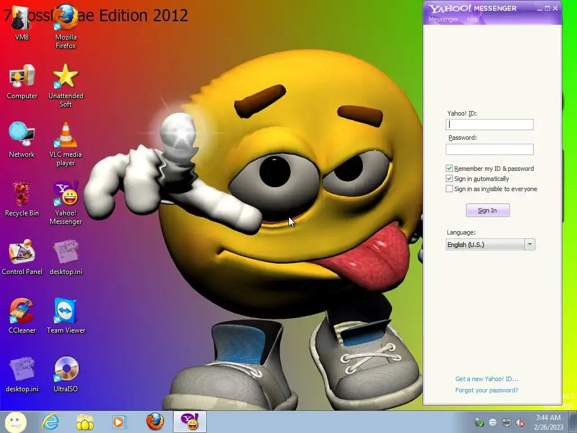The height and width of the screenshot is (433, 577).
Task: Open Windows Media Player in taskbar
Action: pyautogui.click(x=119, y=422)
